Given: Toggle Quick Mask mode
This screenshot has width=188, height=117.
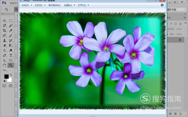Looking at the screenshot, I should click(x=4, y=86).
